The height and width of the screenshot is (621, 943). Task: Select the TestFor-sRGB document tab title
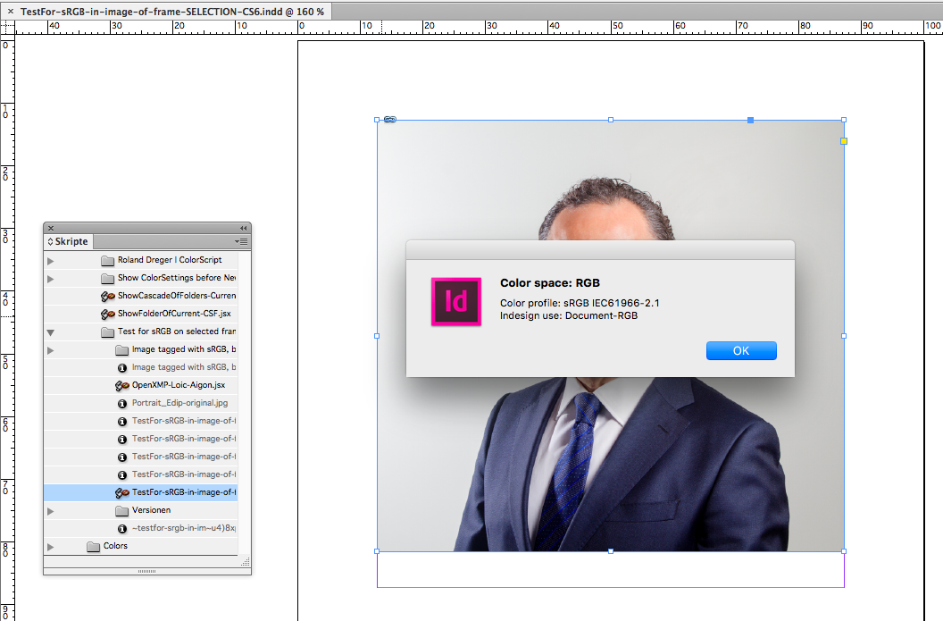172,12
